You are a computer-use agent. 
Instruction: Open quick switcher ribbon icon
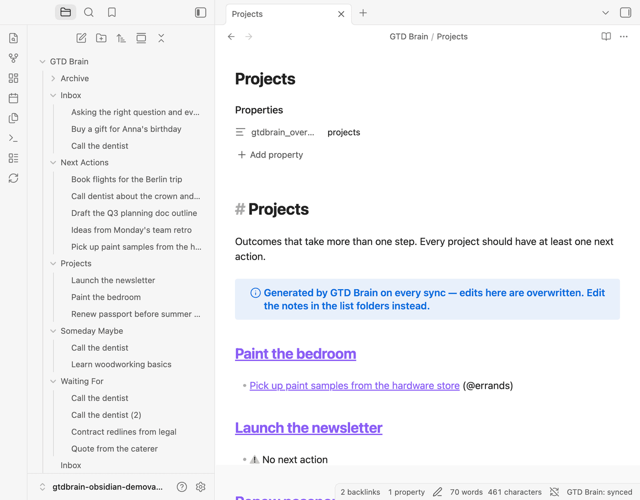[x=14, y=38]
